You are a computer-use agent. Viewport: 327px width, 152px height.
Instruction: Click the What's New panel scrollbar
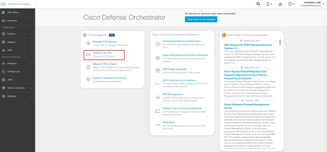point(280,42)
